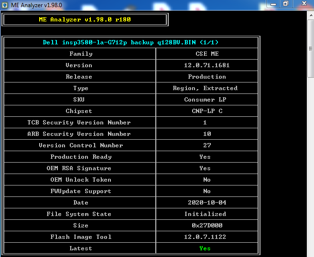Click the Size row label
The width and height of the screenshot is (314, 257).
[81, 226]
